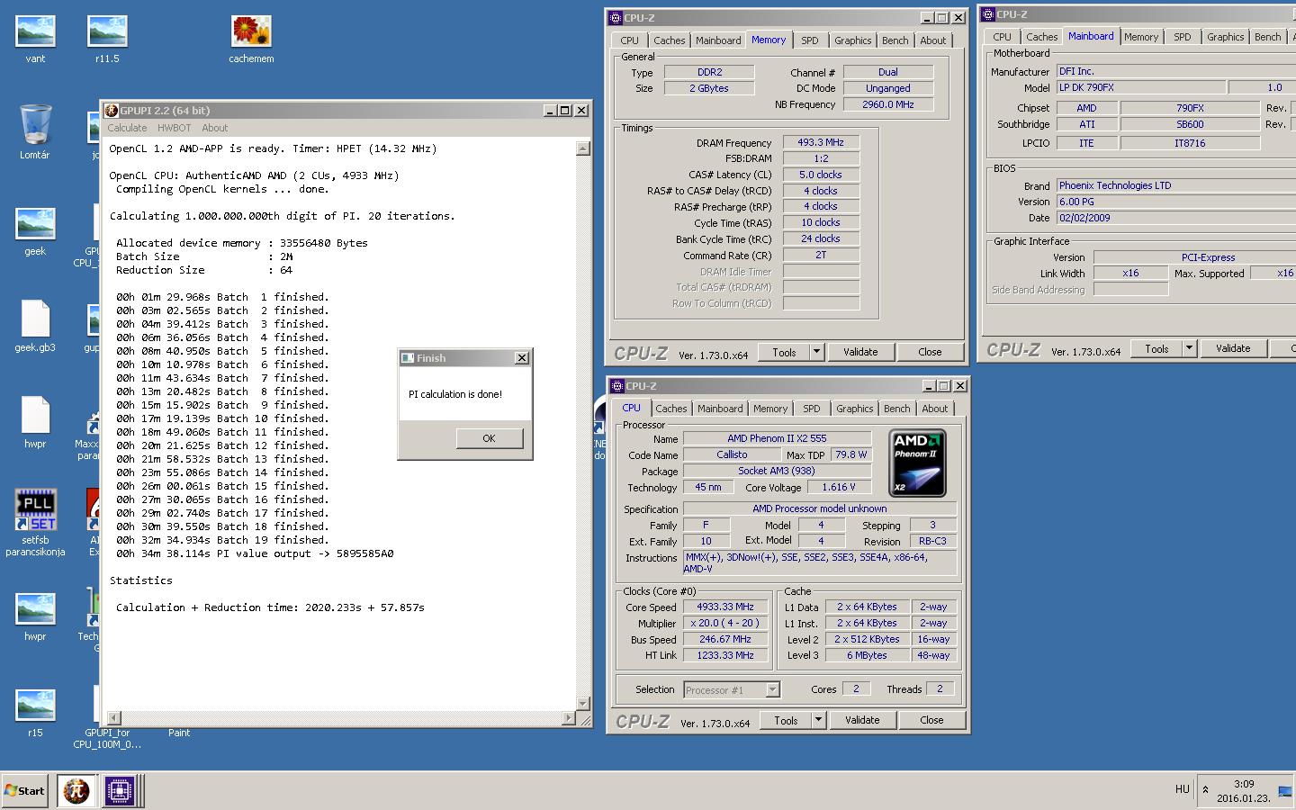The image size is (1296, 810).
Task: Switch to Bench tab in Memory CPU-Z window
Action: (895, 40)
